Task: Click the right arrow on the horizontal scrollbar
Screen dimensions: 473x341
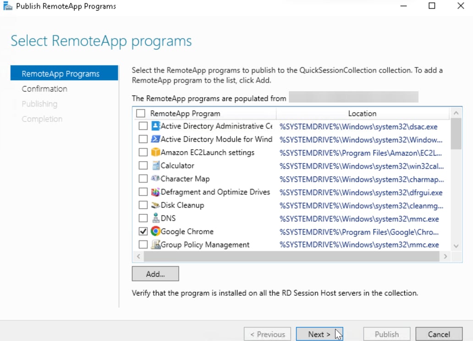Action: 445,256
